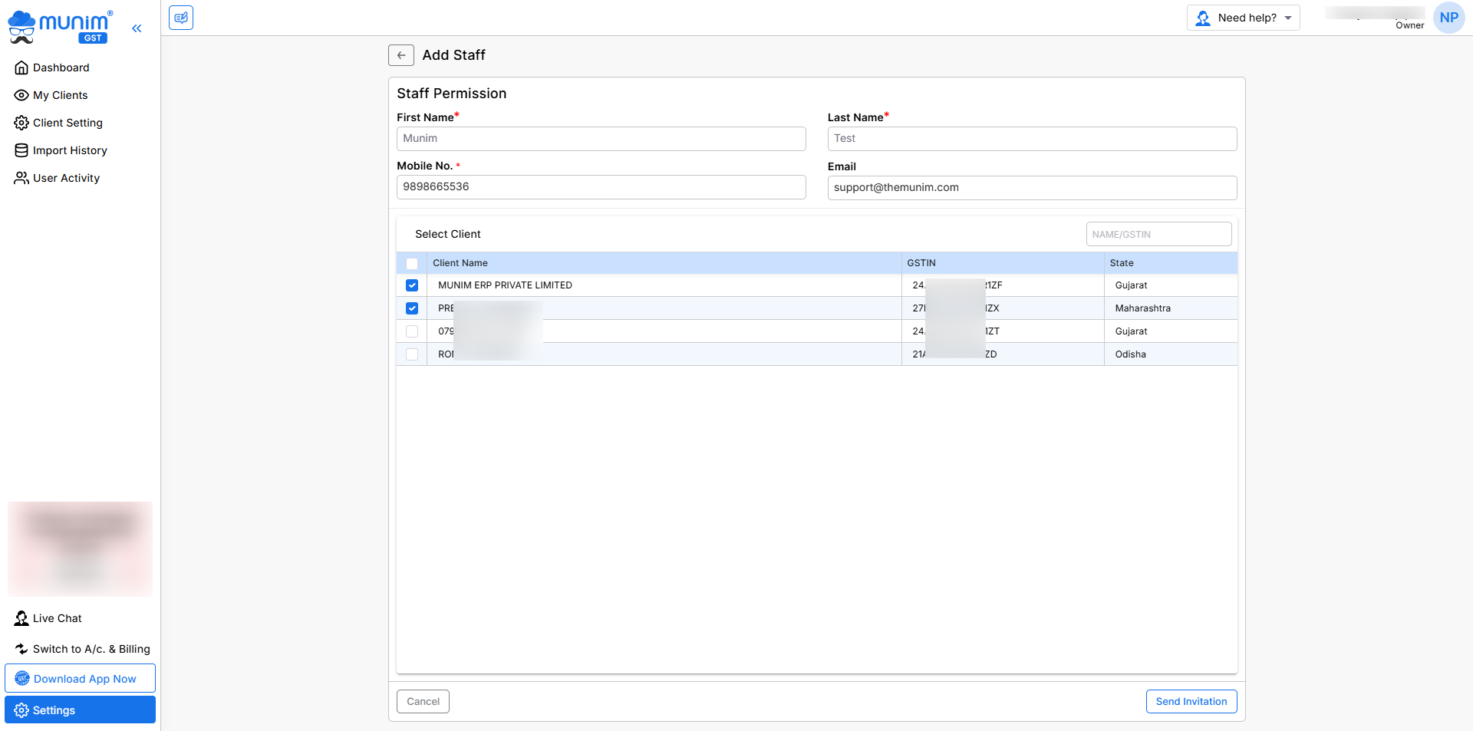This screenshot has width=1473, height=731.
Task: Uncheck MUNIM ERP PRIVATE LIMITED client checkbox
Action: click(x=412, y=285)
